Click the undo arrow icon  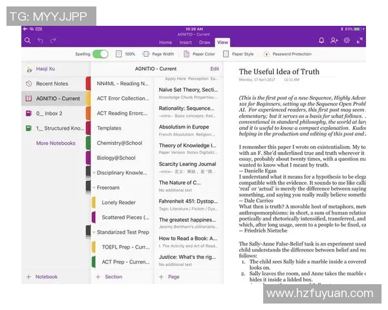[x=41, y=40]
